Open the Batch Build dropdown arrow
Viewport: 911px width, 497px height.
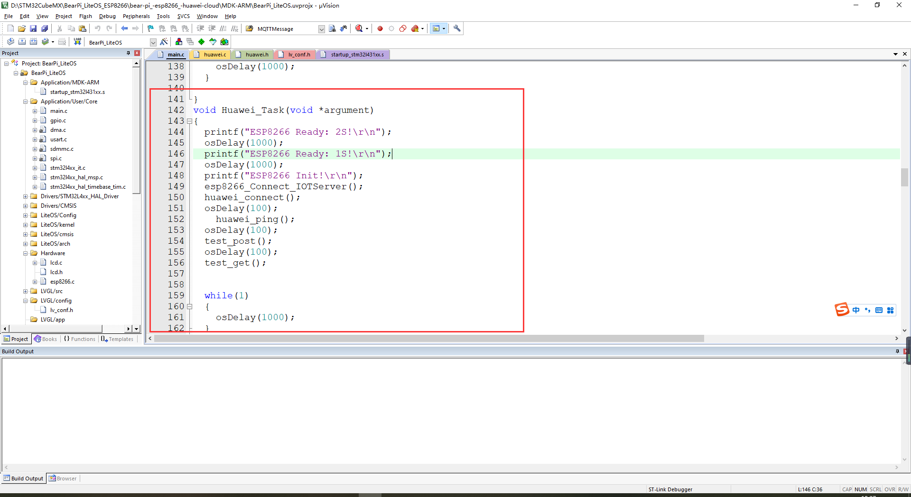(53, 42)
